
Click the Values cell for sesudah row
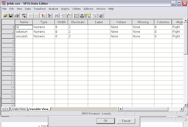click(121, 36)
